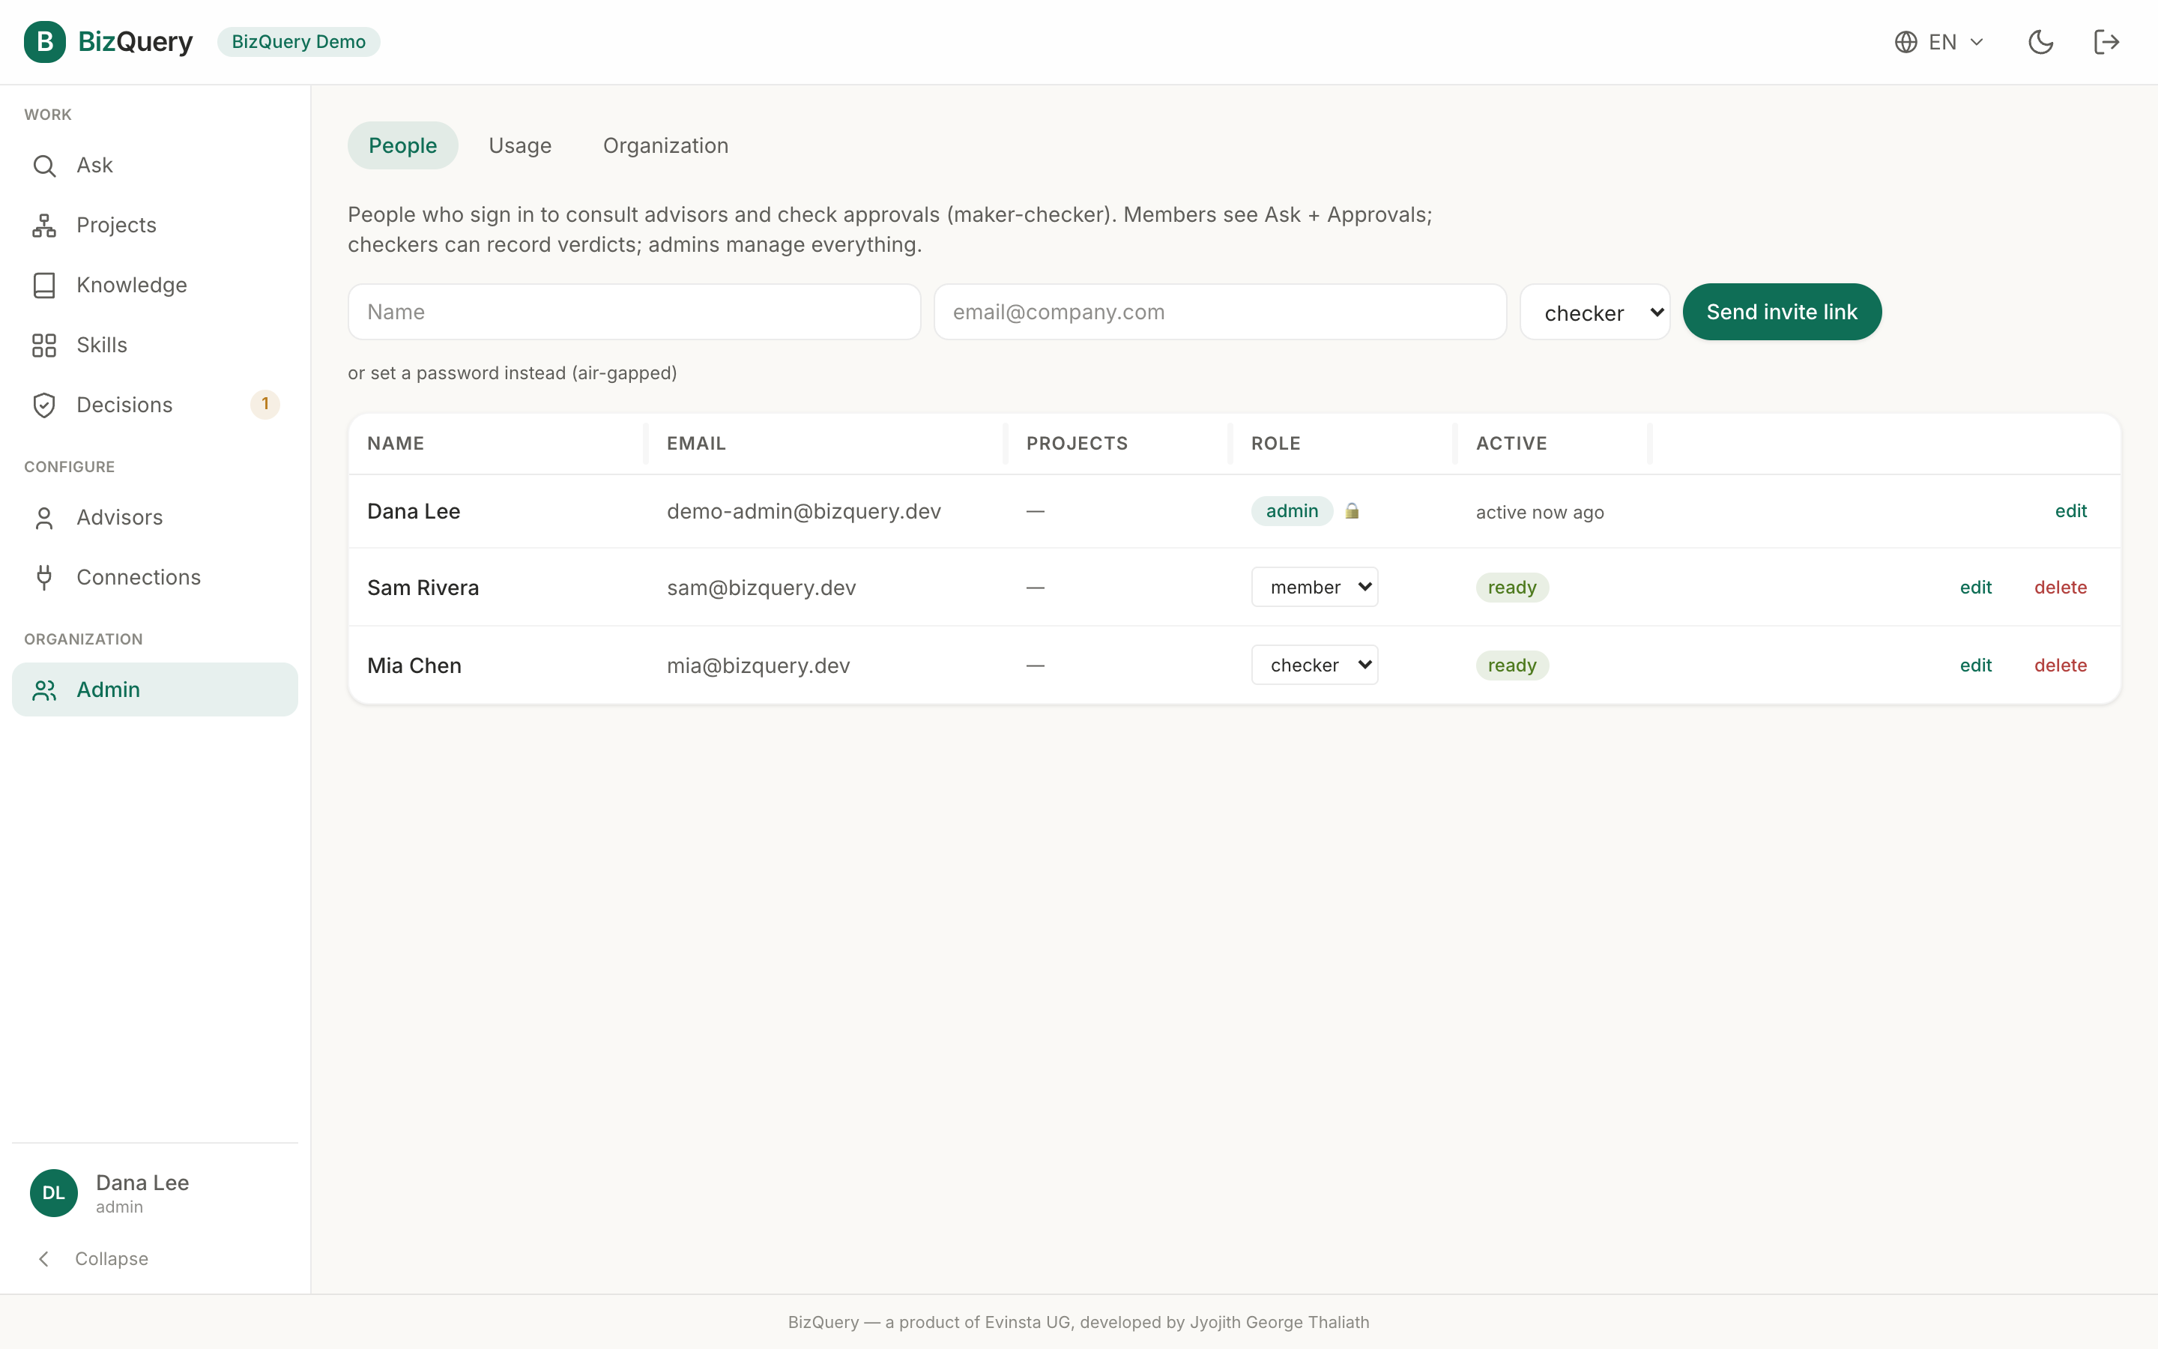Collapse the sidebar
This screenshot has width=2158, height=1349.
(x=93, y=1258)
